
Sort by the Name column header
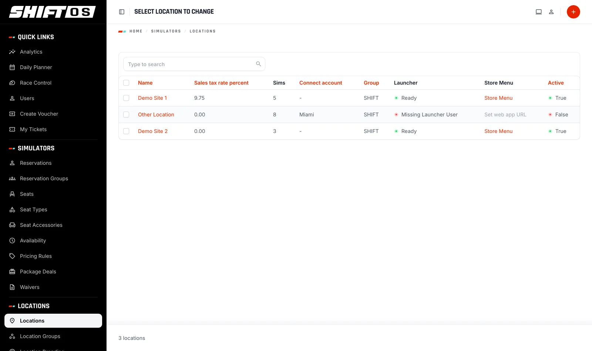(x=145, y=83)
